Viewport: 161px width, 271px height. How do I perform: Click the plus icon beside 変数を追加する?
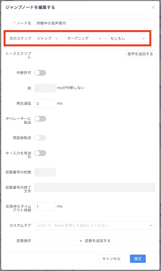tap(81, 241)
